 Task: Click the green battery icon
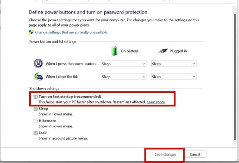114,51
